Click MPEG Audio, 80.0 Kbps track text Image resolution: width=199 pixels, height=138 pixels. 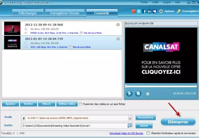[x=54, y=33]
